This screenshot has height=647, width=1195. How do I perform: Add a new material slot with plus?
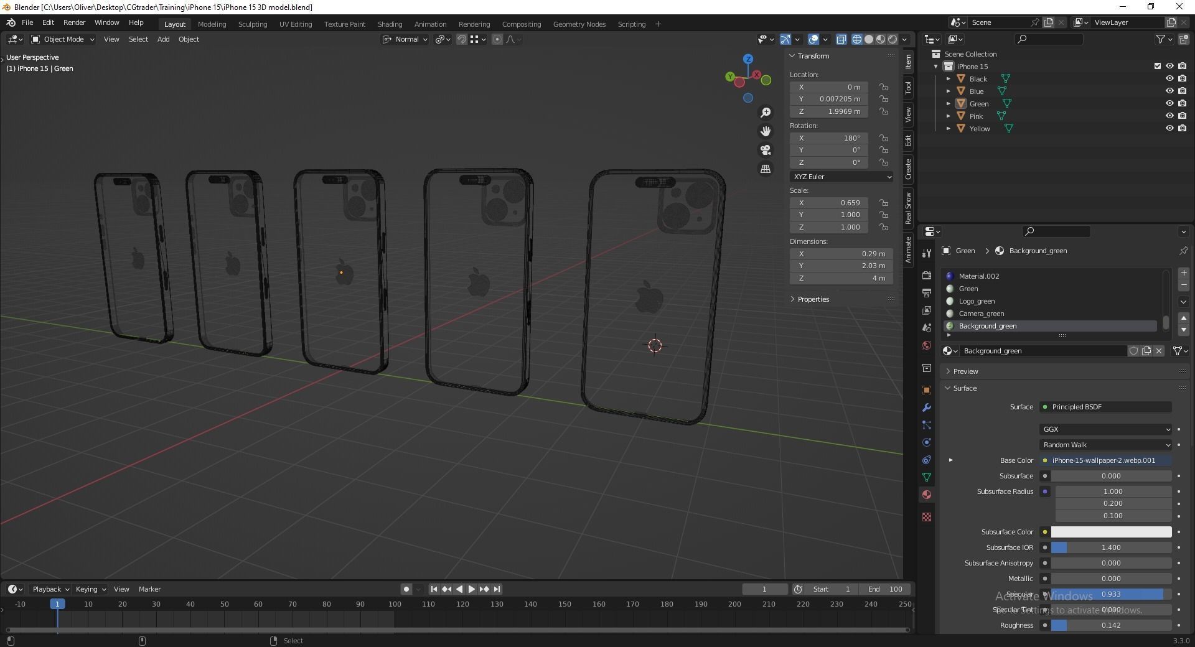(x=1184, y=273)
